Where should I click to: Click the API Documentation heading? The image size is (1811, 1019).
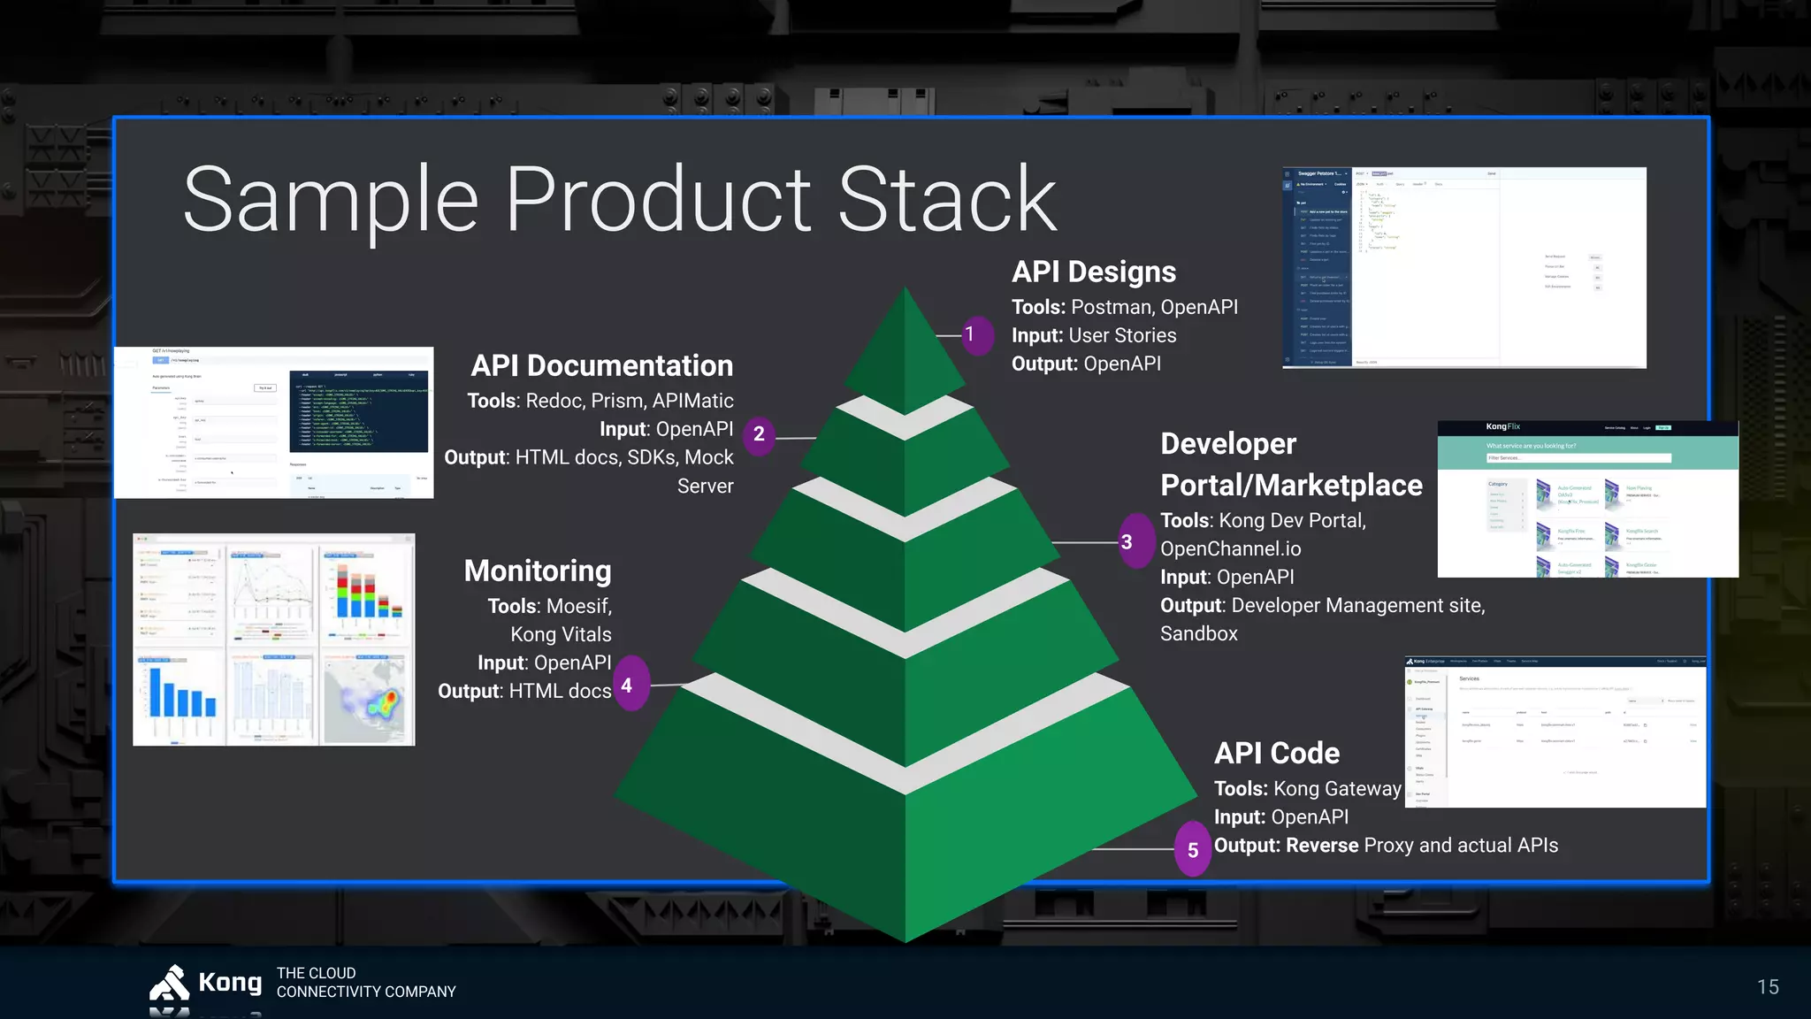(x=601, y=365)
